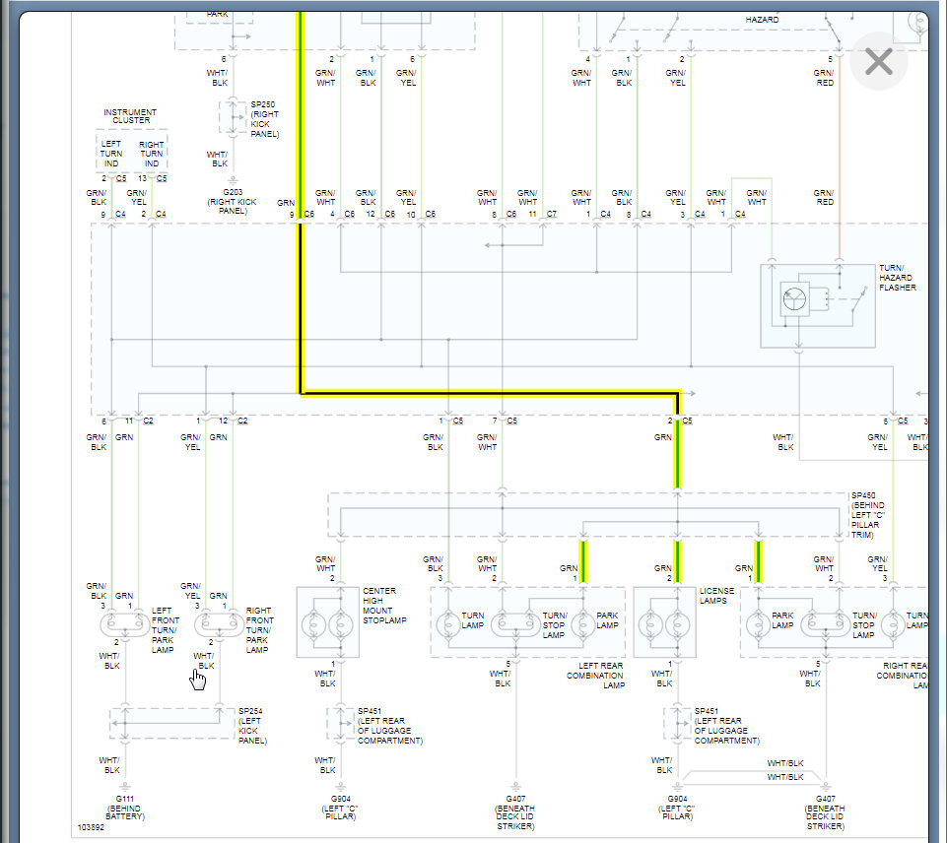The width and height of the screenshot is (947, 843).
Task: Click the G407 label below left rear combination lamp
Action: 515,812
